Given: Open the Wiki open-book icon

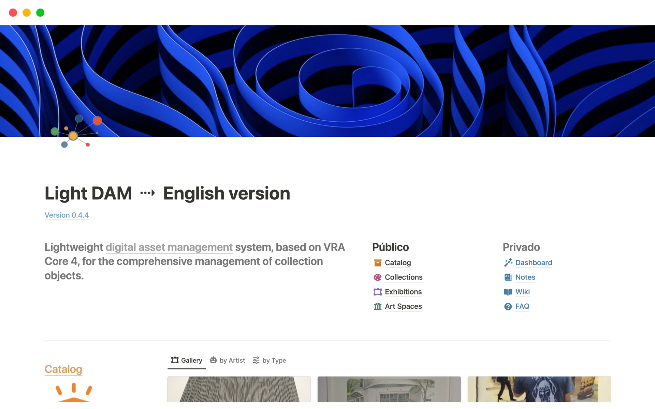Looking at the screenshot, I should click(x=508, y=292).
